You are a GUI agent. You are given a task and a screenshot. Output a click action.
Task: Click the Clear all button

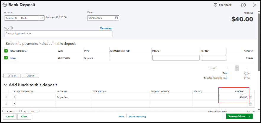coord(30,76)
